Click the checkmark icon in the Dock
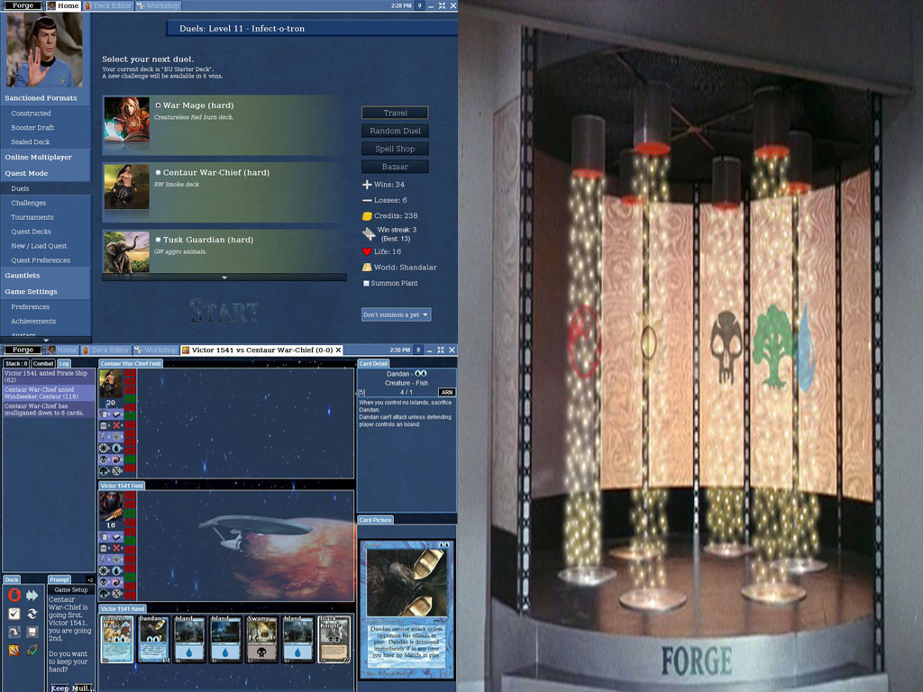 pyautogui.click(x=14, y=614)
